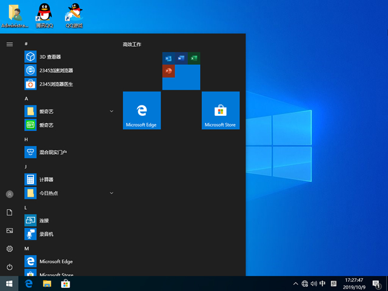
Task: Open Settings gear in start sidebar
Action: [x=10, y=249]
